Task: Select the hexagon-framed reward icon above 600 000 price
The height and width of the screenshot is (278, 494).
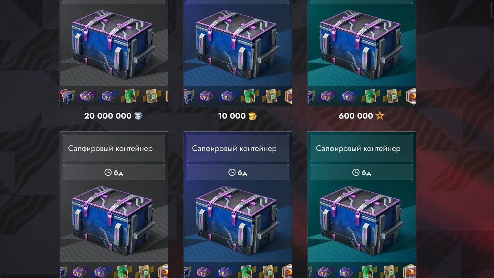Action: click(x=412, y=96)
